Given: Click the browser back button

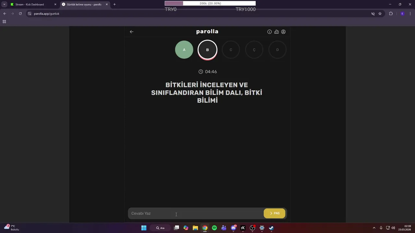Looking at the screenshot, I should (x=5, y=14).
